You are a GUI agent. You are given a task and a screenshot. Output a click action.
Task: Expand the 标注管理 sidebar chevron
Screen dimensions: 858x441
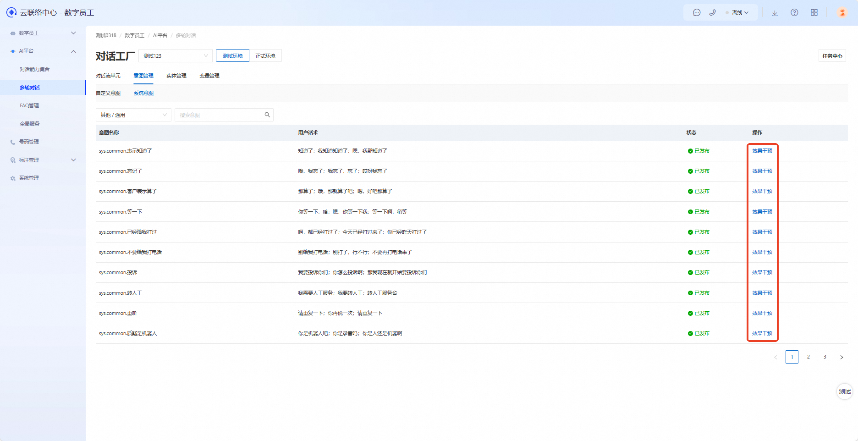[x=73, y=160]
